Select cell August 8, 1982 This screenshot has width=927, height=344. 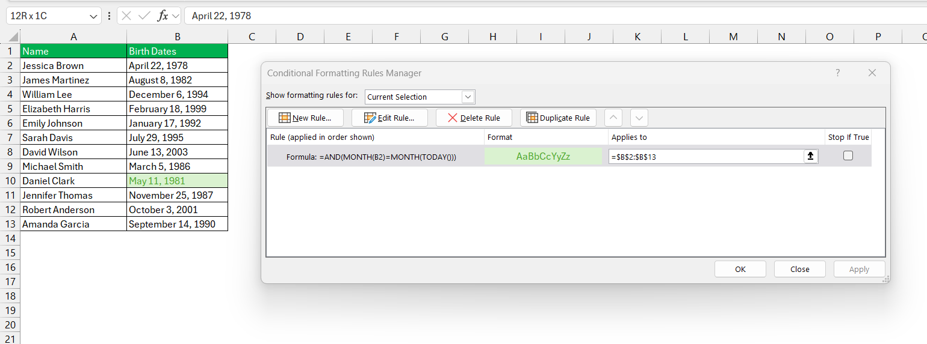[178, 80]
